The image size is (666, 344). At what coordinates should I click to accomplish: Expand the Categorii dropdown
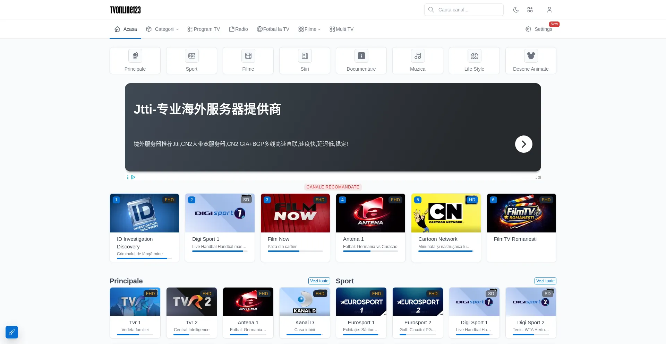pyautogui.click(x=162, y=29)
